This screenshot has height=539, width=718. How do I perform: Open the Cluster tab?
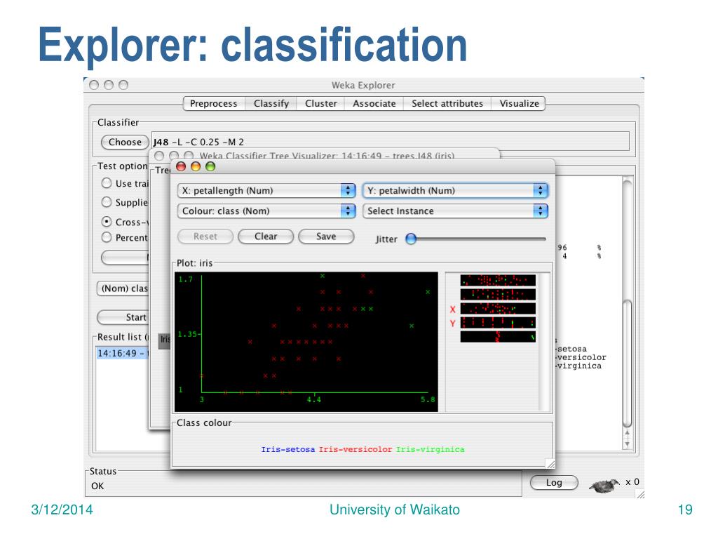click(320, 104)
